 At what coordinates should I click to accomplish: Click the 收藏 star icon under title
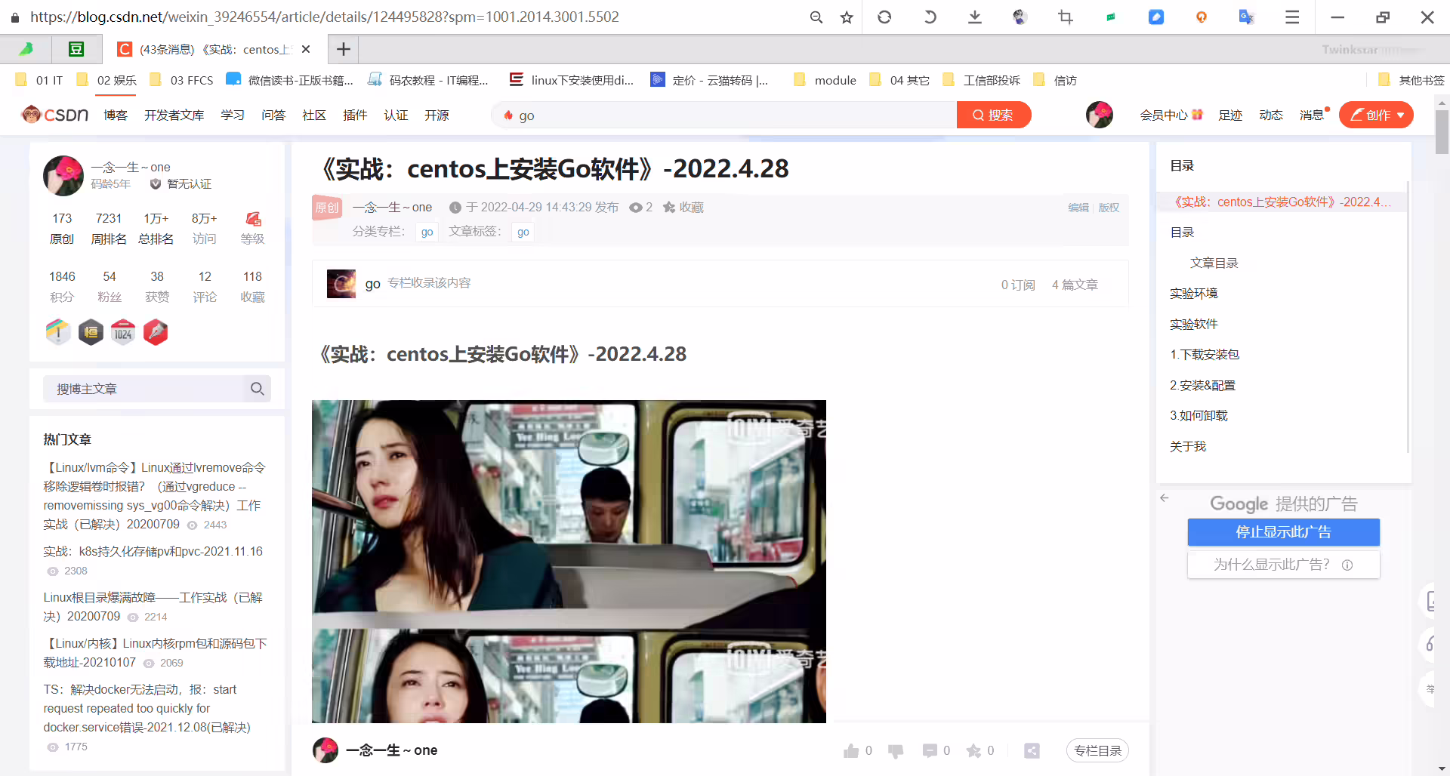pos(669,208)
